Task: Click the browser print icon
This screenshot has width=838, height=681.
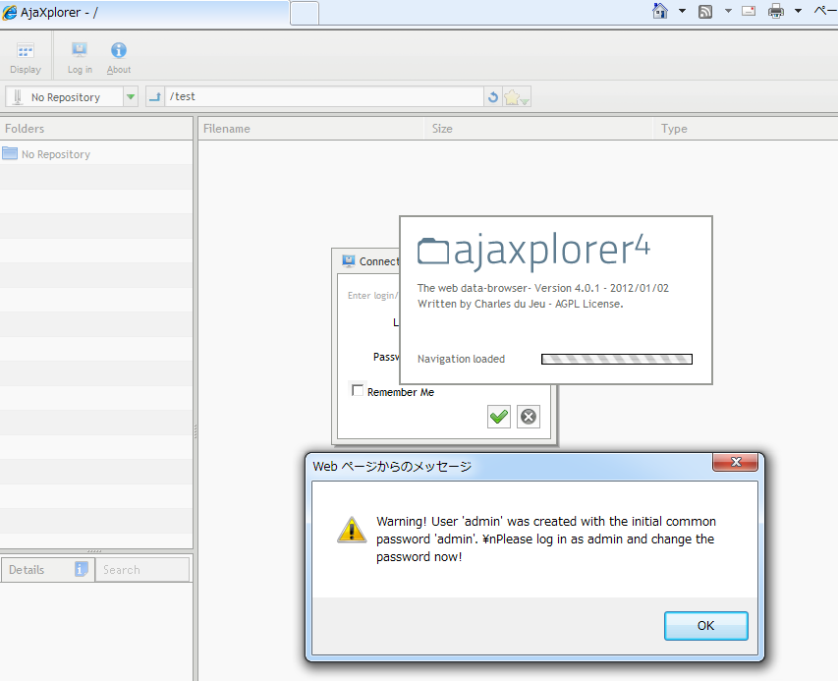Action: [775, 11]
